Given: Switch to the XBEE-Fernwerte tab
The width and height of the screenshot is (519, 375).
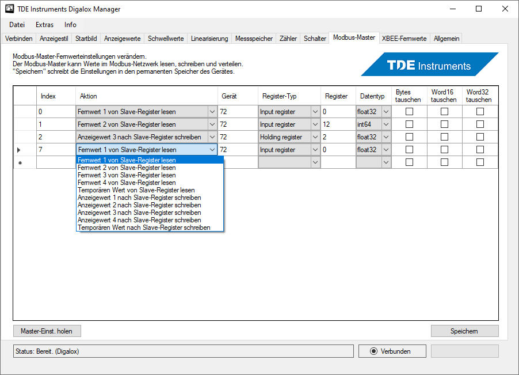Looking at the screenshot, I should tap(404, 39).
